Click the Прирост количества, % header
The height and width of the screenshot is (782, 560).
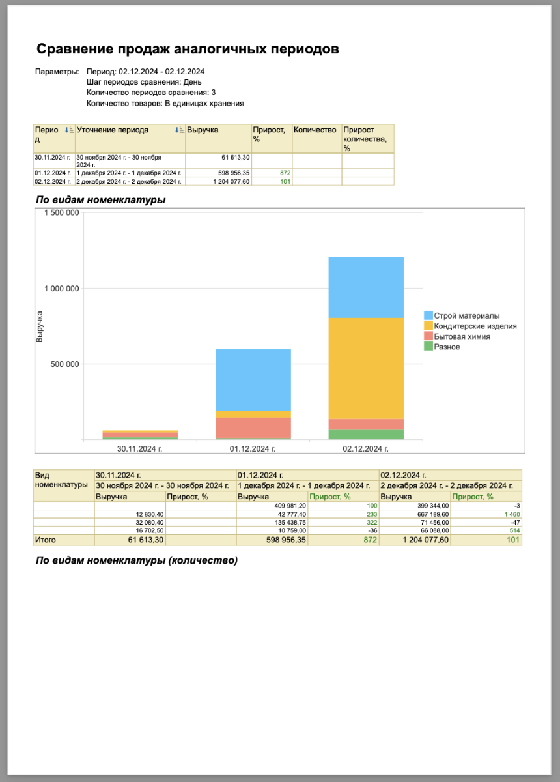pos(367,139)
